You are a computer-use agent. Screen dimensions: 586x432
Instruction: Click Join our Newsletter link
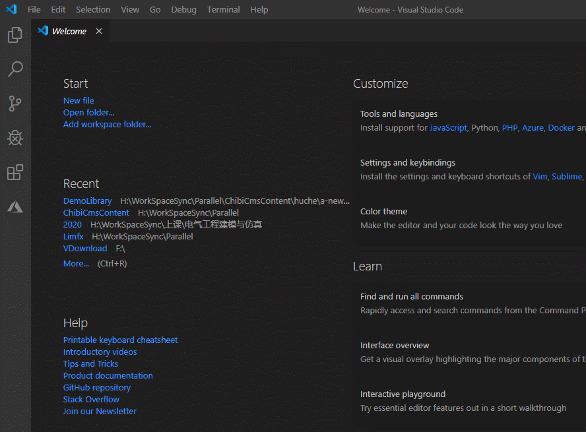[100, 412]
